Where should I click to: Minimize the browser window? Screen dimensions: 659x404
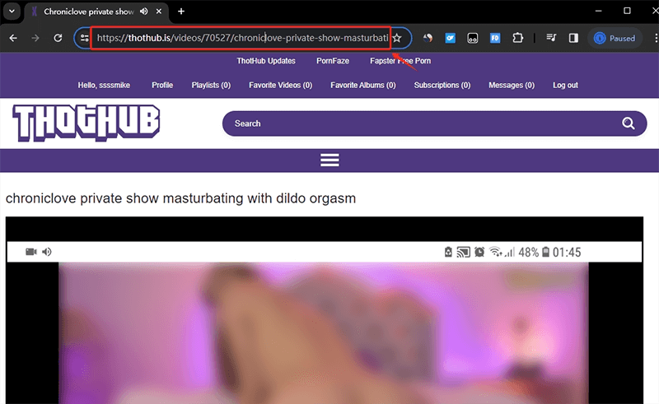[x=599, y=12]
